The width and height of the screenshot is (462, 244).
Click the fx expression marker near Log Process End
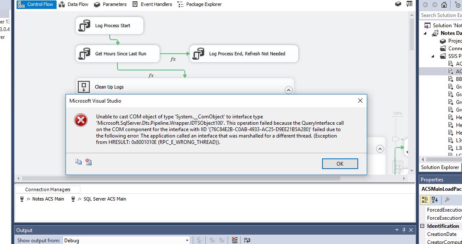coord(173,59)
